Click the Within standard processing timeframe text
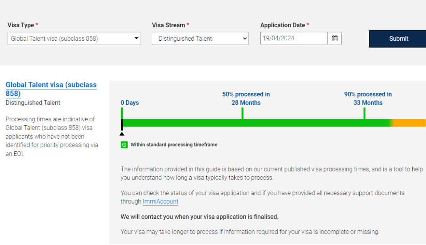 coord(174,145)
